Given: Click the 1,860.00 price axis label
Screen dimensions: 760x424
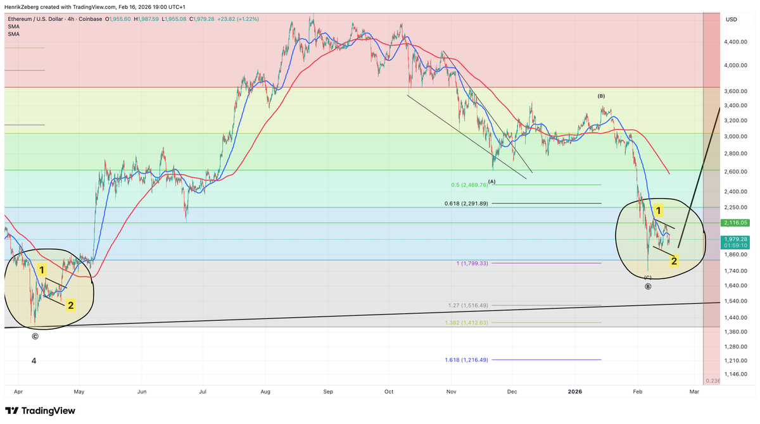Looking at the screenshot, I should tap(737, 255).
